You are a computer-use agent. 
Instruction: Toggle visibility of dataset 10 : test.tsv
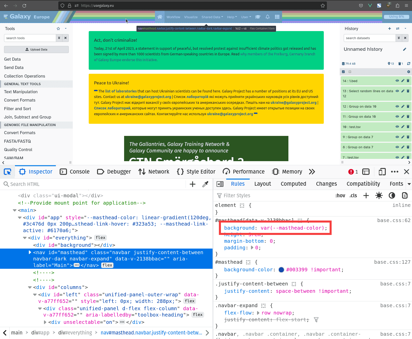coord(397,127)
